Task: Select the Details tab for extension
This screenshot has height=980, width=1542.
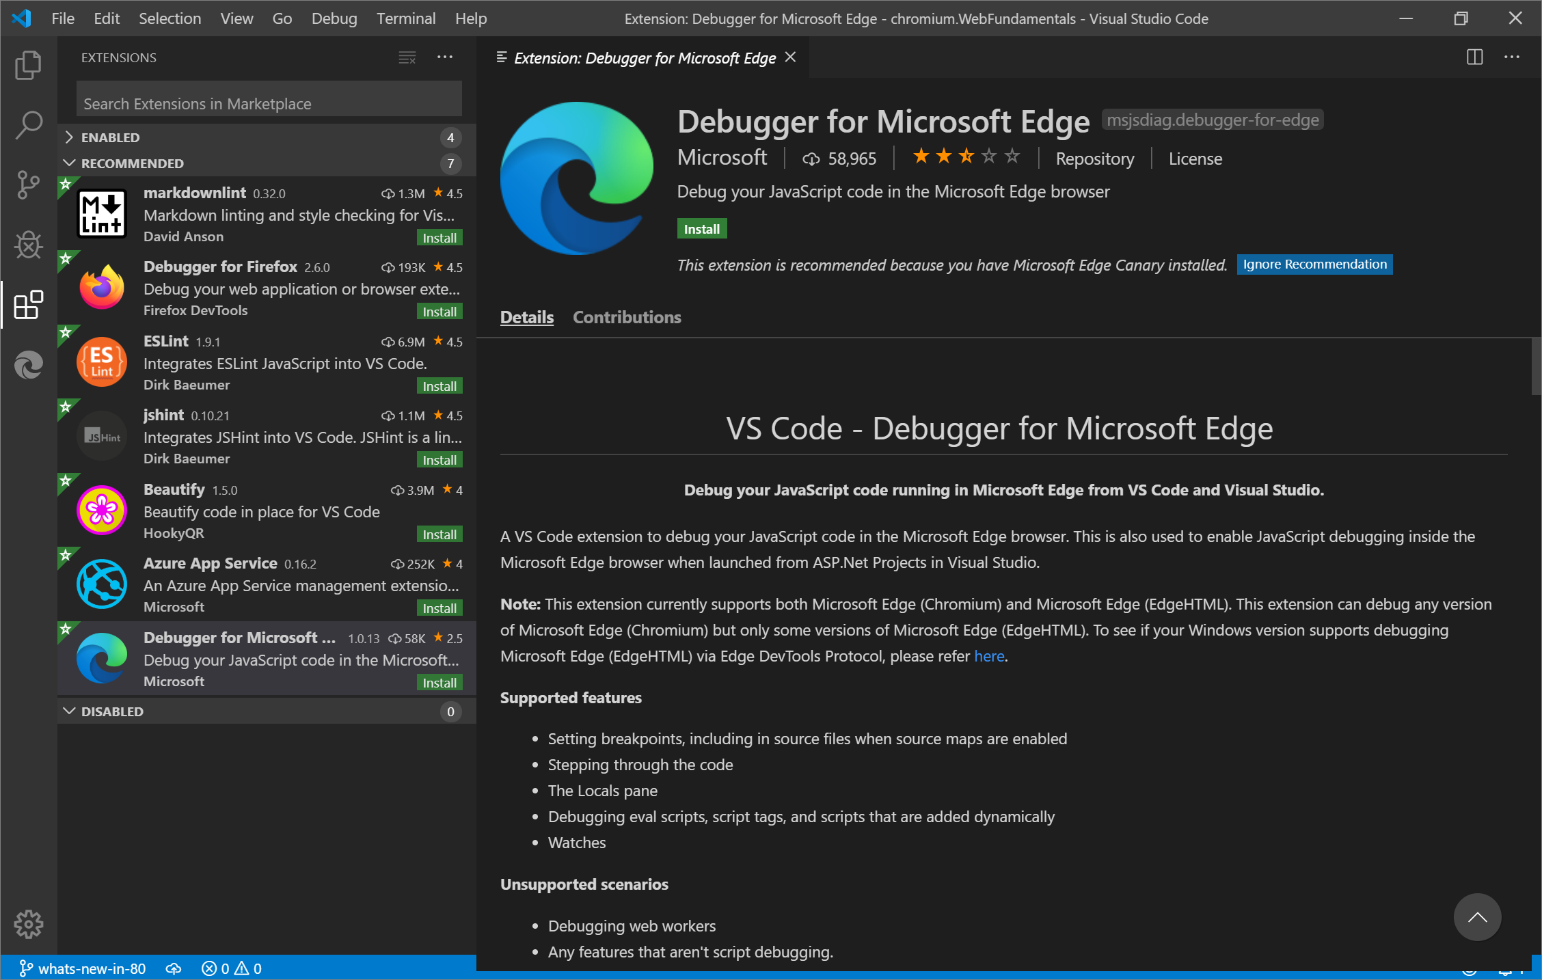Action: coord(526,317)
